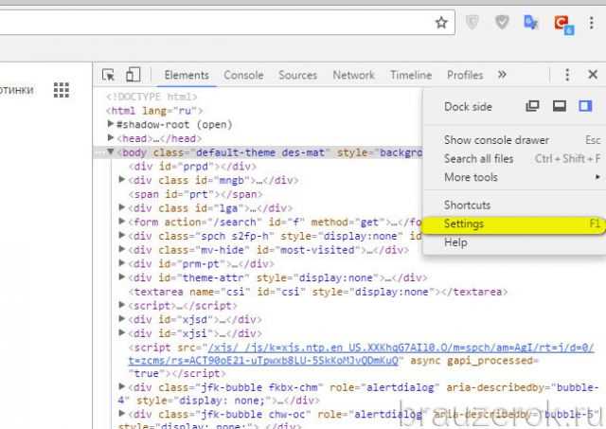Collapse the body element node
This screenshot has width=606, height=429.
(111, 152)
